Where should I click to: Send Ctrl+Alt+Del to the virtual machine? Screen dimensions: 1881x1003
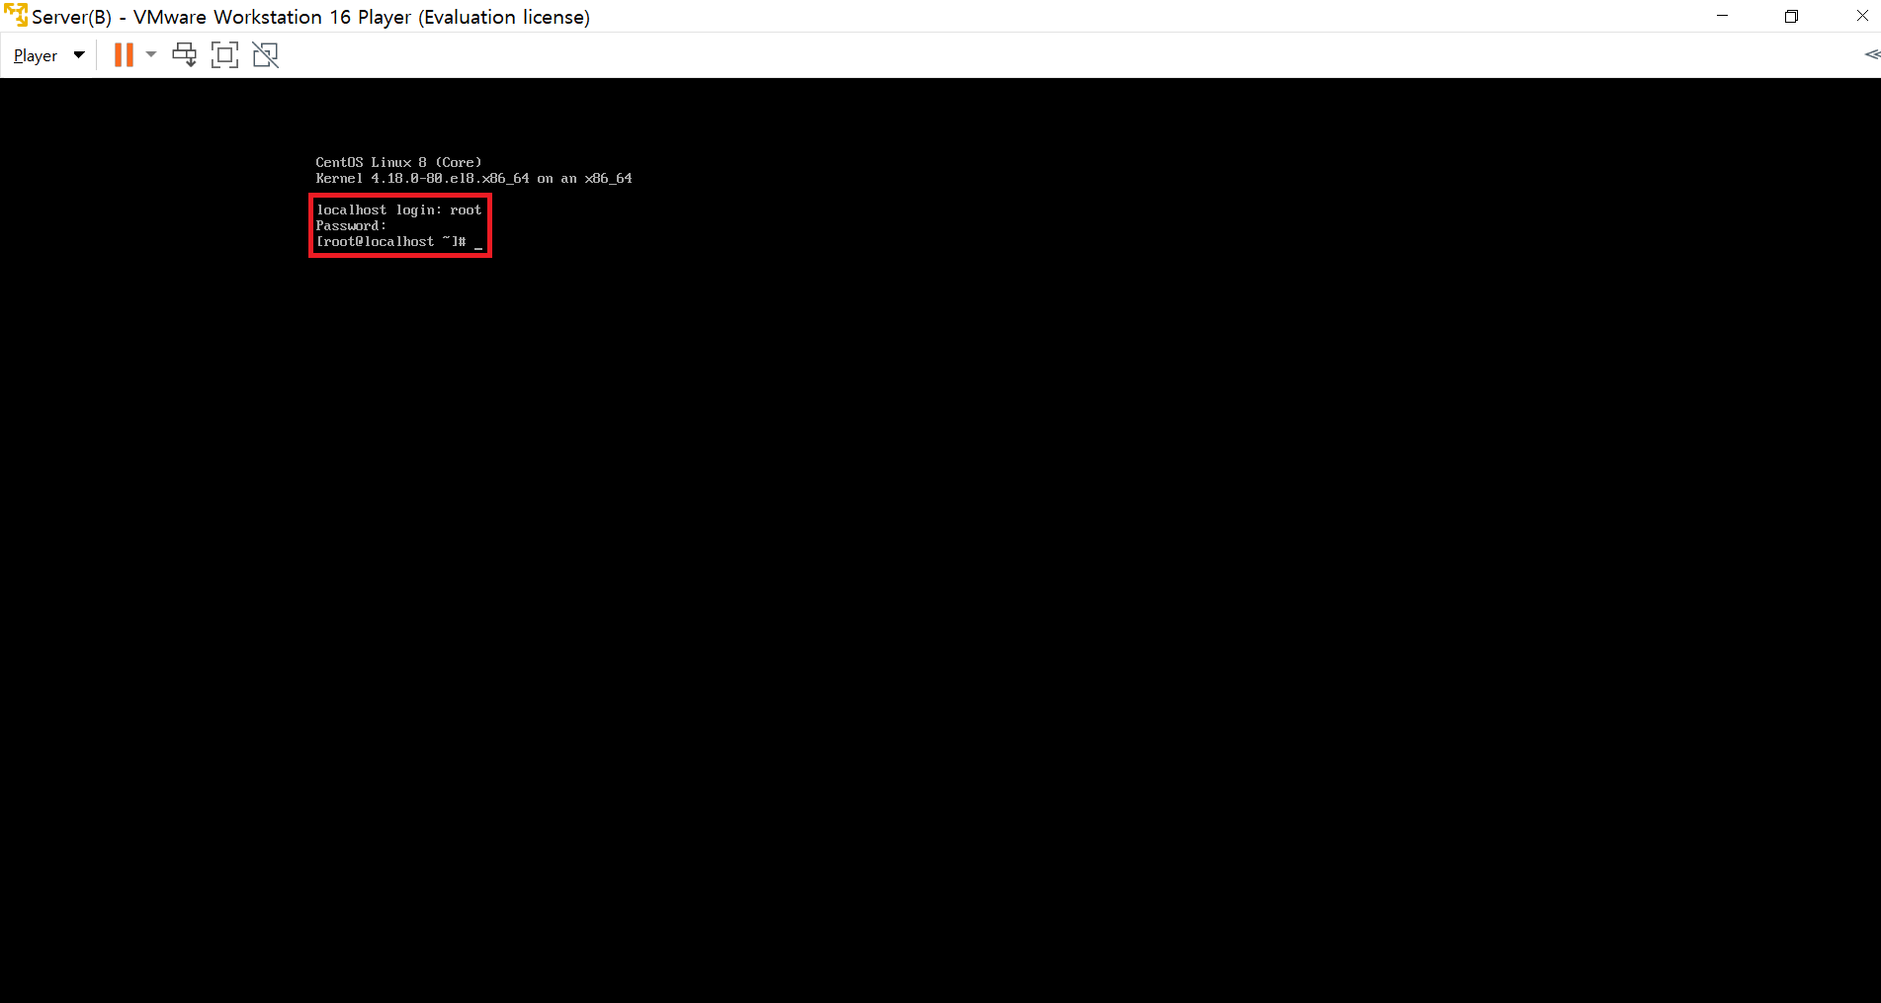click(185, 55)
